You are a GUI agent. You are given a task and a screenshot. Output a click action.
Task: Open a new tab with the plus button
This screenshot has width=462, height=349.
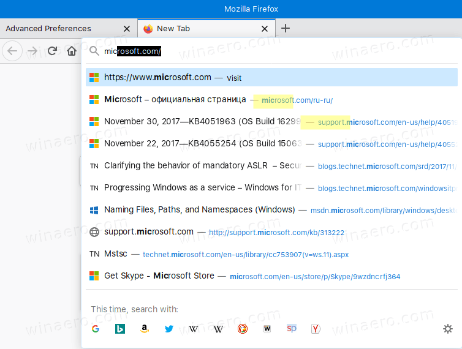pos(285,28)
